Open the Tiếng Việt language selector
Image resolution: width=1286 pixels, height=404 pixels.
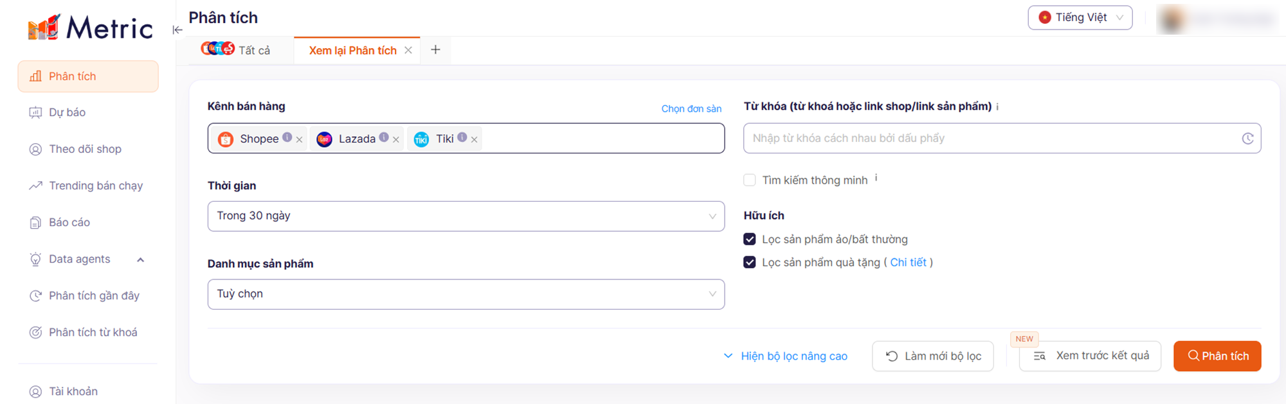[1080, 17]
